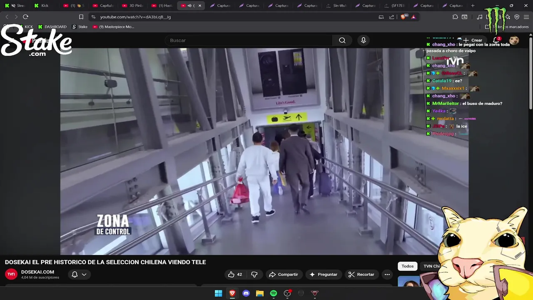Click in the Buscar search field
The height and width of the screenshot is (300, 533).
pyautogui.click(x=249, y=40)
